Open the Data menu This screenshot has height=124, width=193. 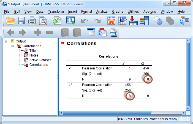click(40, 12)
